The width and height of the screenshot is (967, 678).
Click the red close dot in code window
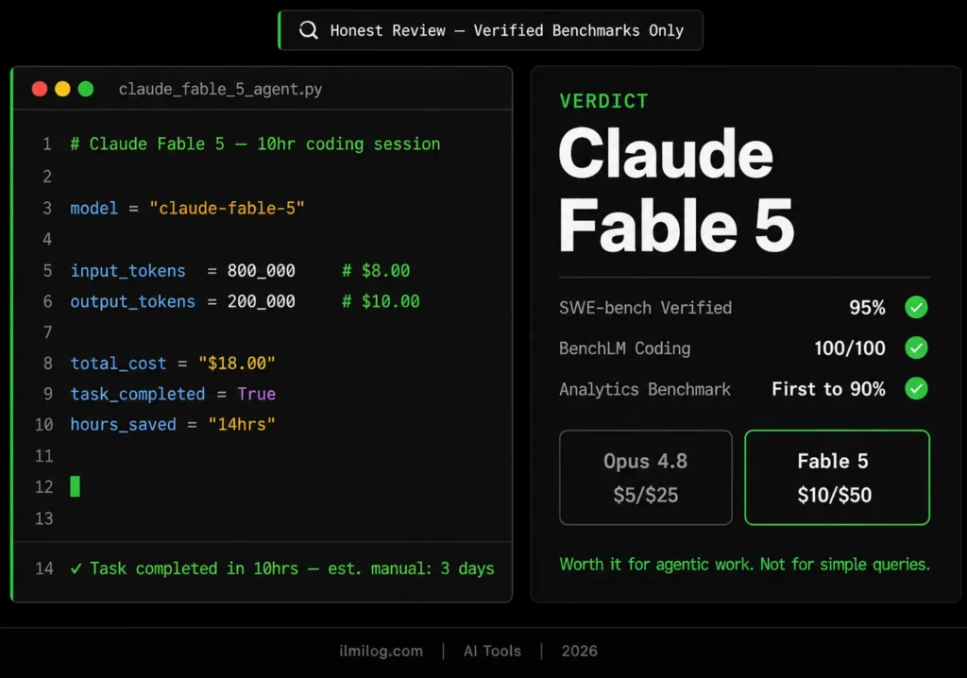click(x=40, y=89)
